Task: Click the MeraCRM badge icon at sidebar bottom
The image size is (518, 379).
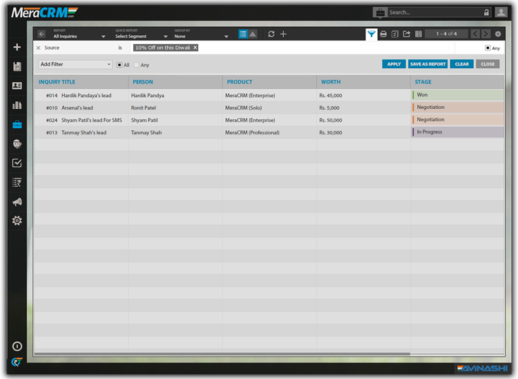Action: 17,362
